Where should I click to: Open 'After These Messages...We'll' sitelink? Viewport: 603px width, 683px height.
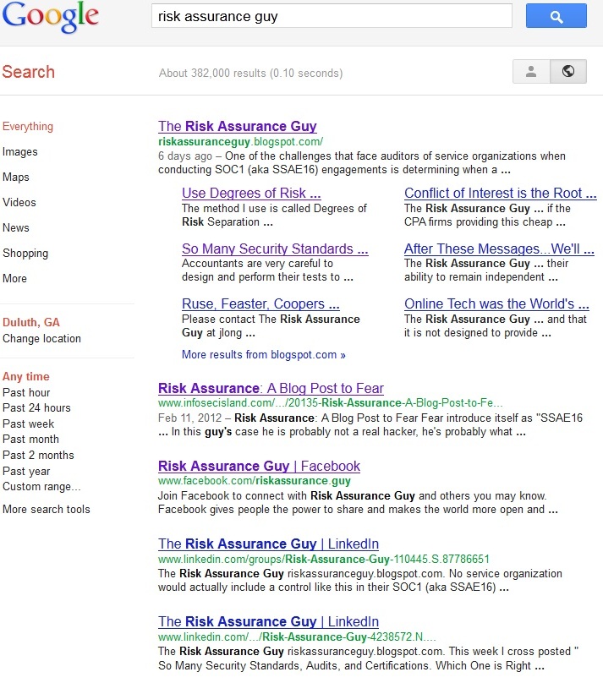pyautogui.click(x=499, y=249)
